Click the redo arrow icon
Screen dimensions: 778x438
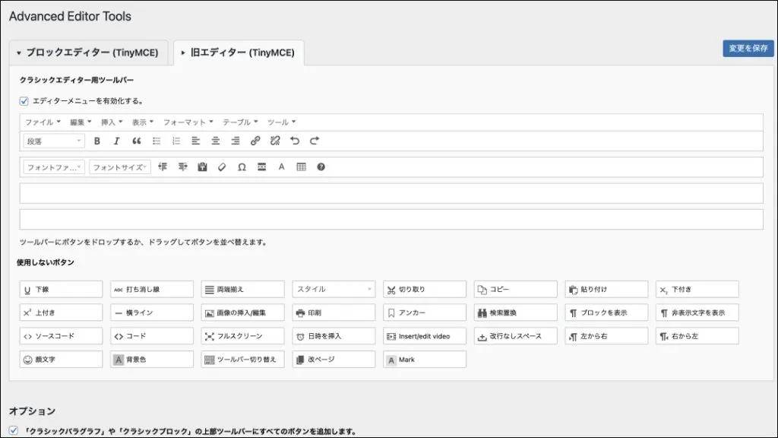point(315,141)
